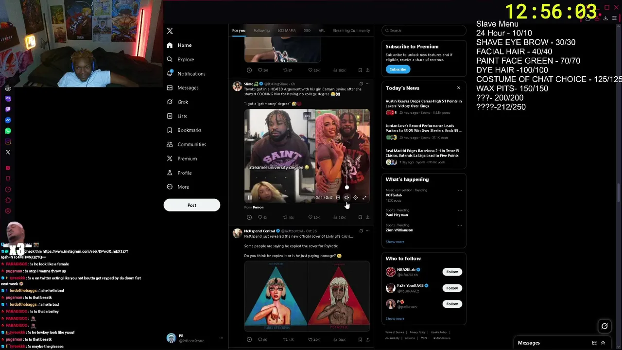Open more options for #OTGala6 trend
Image resolution: width=622 pixels, height=350 pixels.
(460, 191)
